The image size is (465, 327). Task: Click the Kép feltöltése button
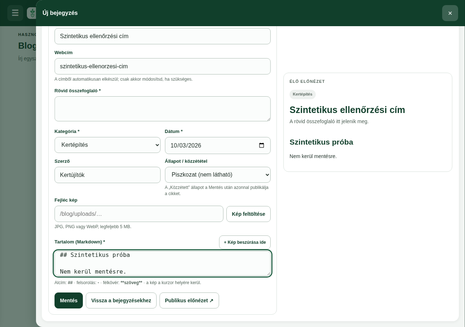click(248, 214)
